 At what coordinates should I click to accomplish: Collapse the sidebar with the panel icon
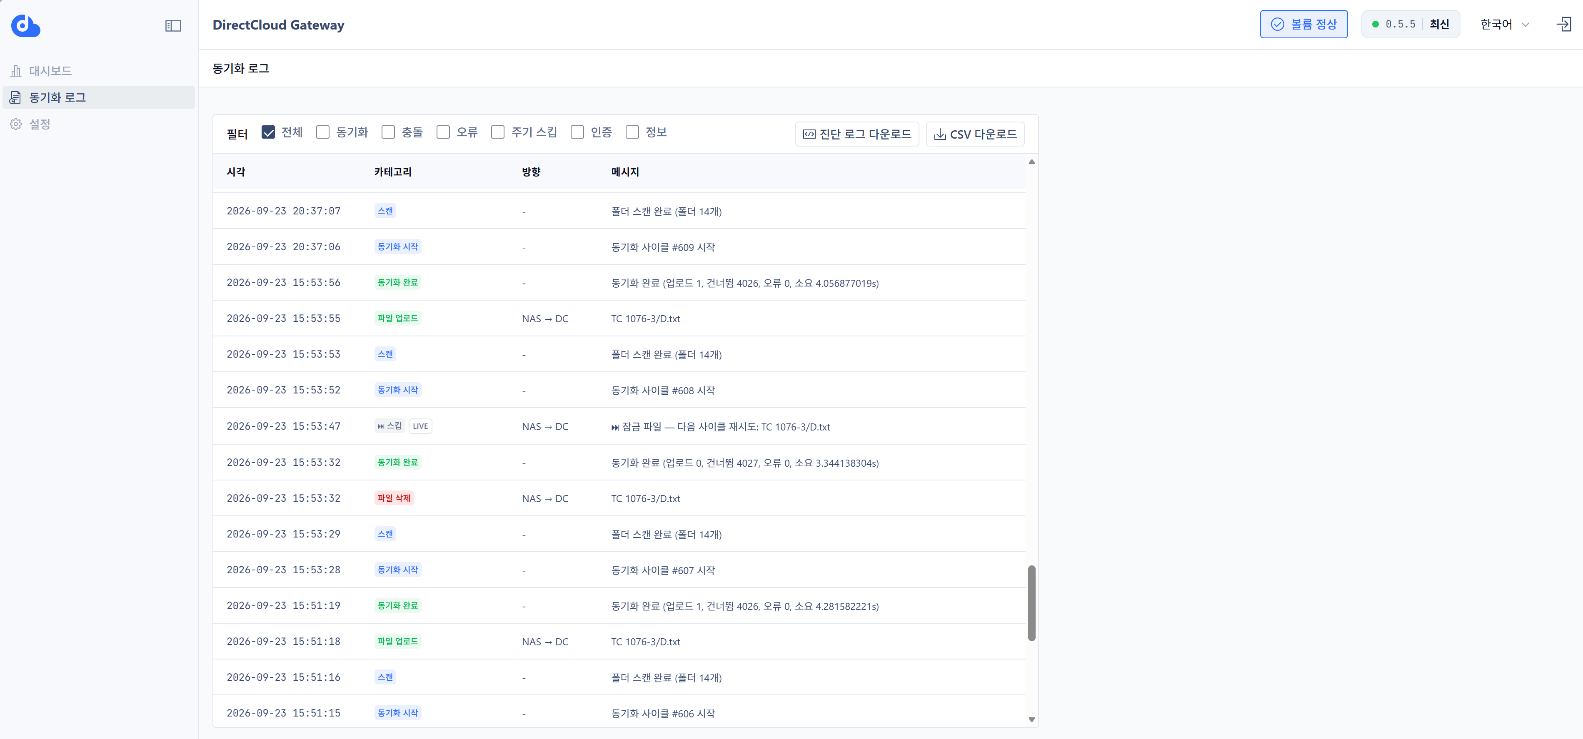coord(173,26)
